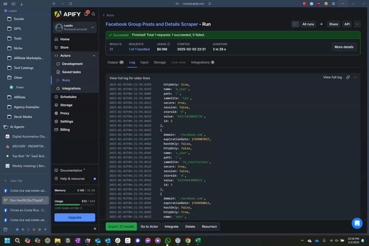Image resolution: width=369 pixels, height=246 pixels.
Task: Open File Explorer from the taskbar
Action: 58,240
